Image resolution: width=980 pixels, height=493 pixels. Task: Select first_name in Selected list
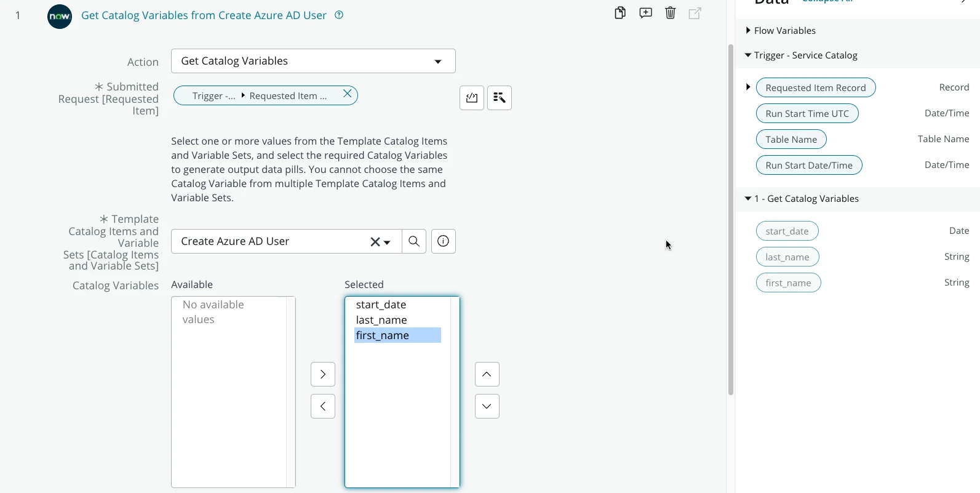(x=397, y=335)
